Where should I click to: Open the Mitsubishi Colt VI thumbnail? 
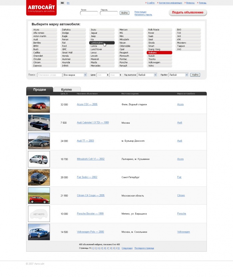pos(39,159)
